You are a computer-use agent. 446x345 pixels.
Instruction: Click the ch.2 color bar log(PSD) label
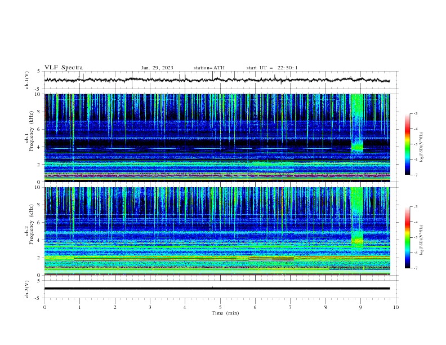pos(421,240)
